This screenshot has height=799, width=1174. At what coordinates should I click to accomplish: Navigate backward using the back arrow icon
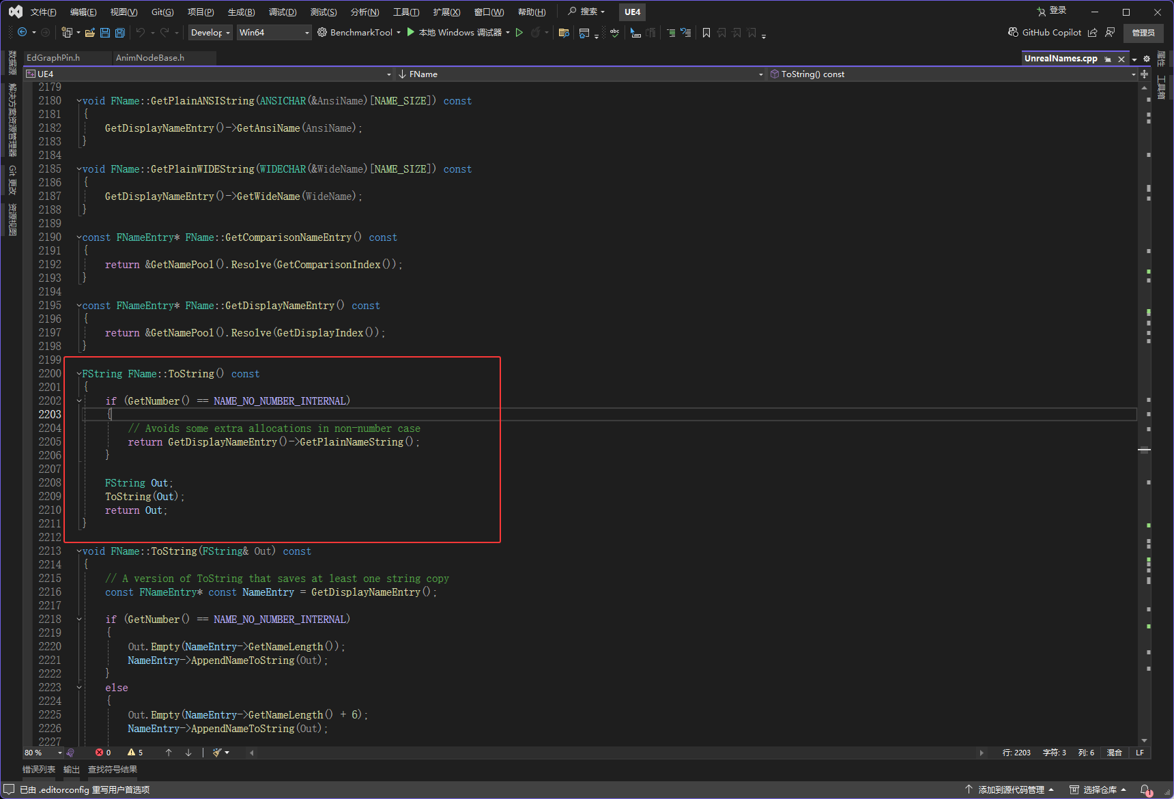pyautogui.click(x=23, y=32)
